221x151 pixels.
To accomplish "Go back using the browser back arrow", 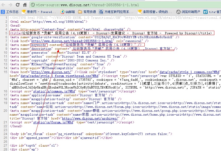I will 3,5.
